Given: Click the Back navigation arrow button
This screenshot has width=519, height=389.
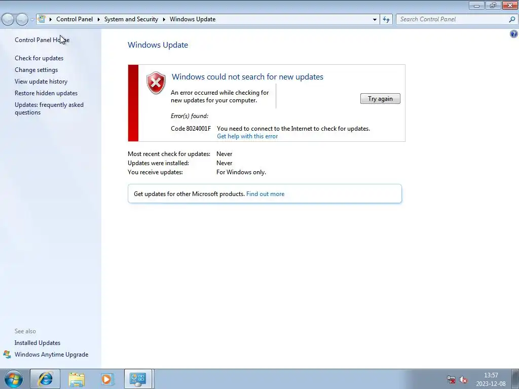Looking at the screenshot, I should click(8, 20).
